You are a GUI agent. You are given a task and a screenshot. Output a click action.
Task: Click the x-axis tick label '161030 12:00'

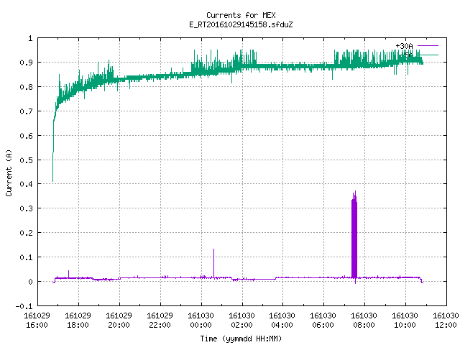[446, 321]
